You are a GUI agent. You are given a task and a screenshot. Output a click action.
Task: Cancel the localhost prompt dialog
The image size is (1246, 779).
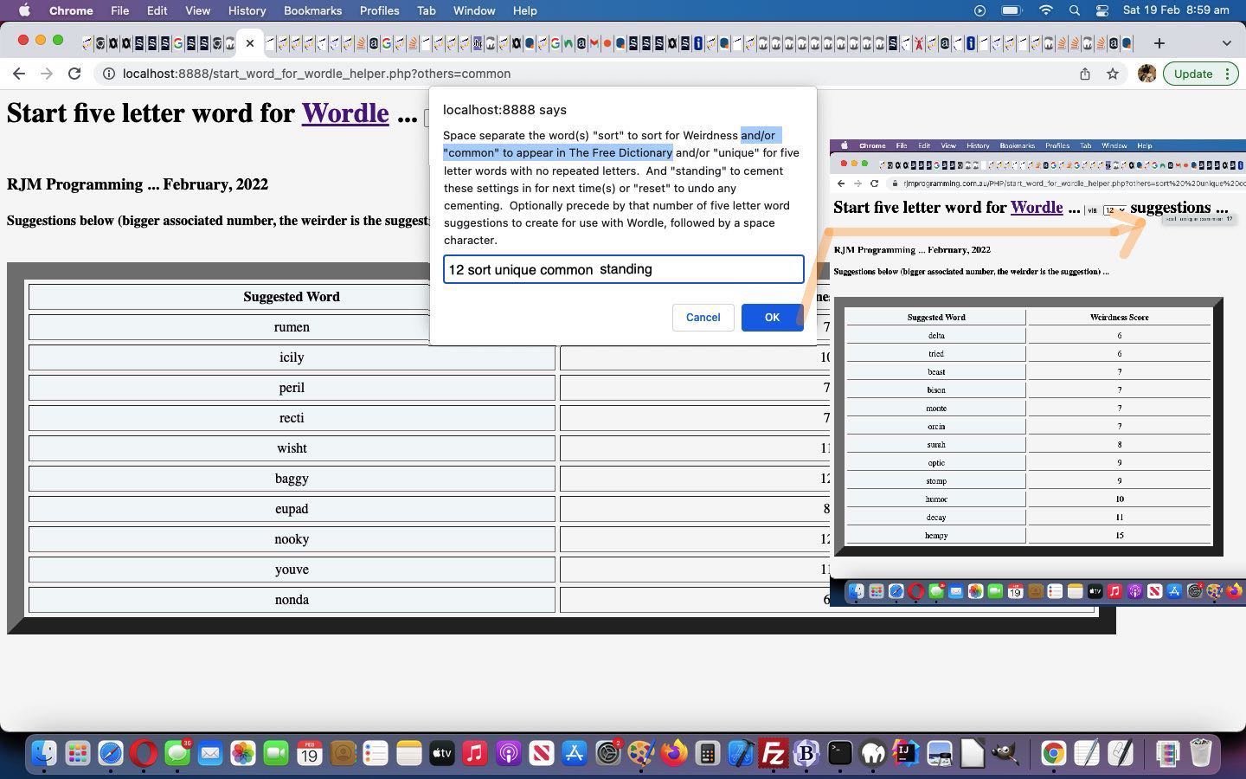tap(703, 318)
